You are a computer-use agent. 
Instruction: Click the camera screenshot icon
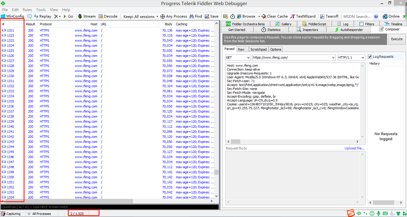click(x=225, y=16)
